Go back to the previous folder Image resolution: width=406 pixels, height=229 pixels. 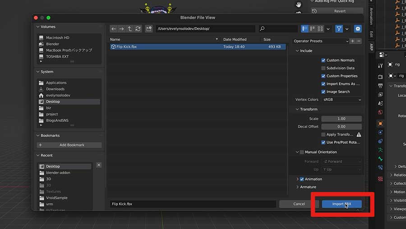pyautogui.click(x=113, y=29)
